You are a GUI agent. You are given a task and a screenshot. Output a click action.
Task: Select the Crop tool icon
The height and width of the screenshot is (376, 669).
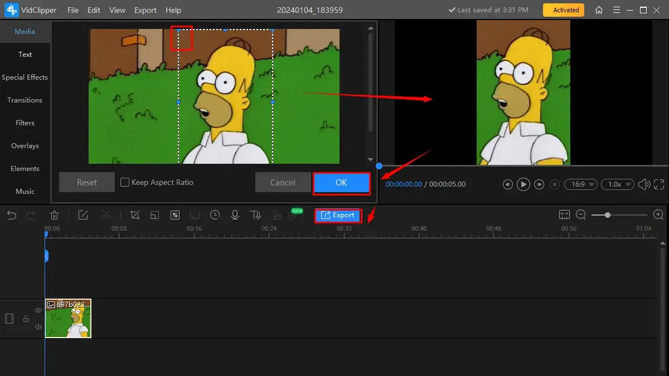coord(134,215)
